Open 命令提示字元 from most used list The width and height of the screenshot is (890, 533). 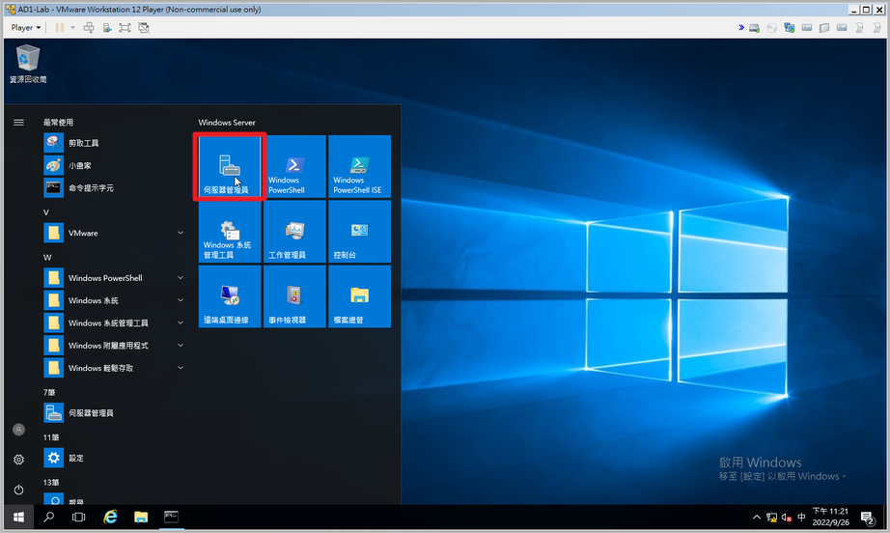pos(115,188)
